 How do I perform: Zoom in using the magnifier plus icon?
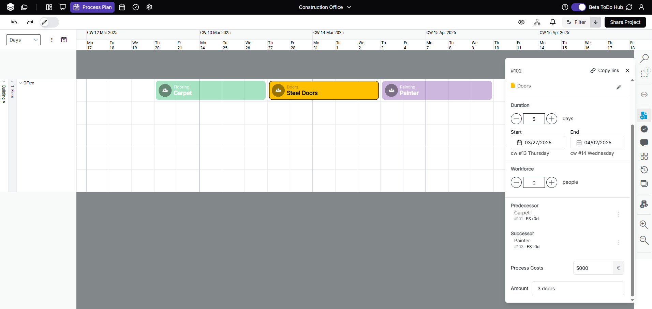644,225
